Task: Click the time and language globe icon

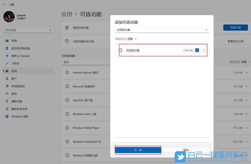Action: pos(7,86)
